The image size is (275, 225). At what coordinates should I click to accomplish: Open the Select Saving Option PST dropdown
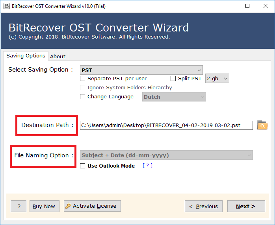(141, 70)
